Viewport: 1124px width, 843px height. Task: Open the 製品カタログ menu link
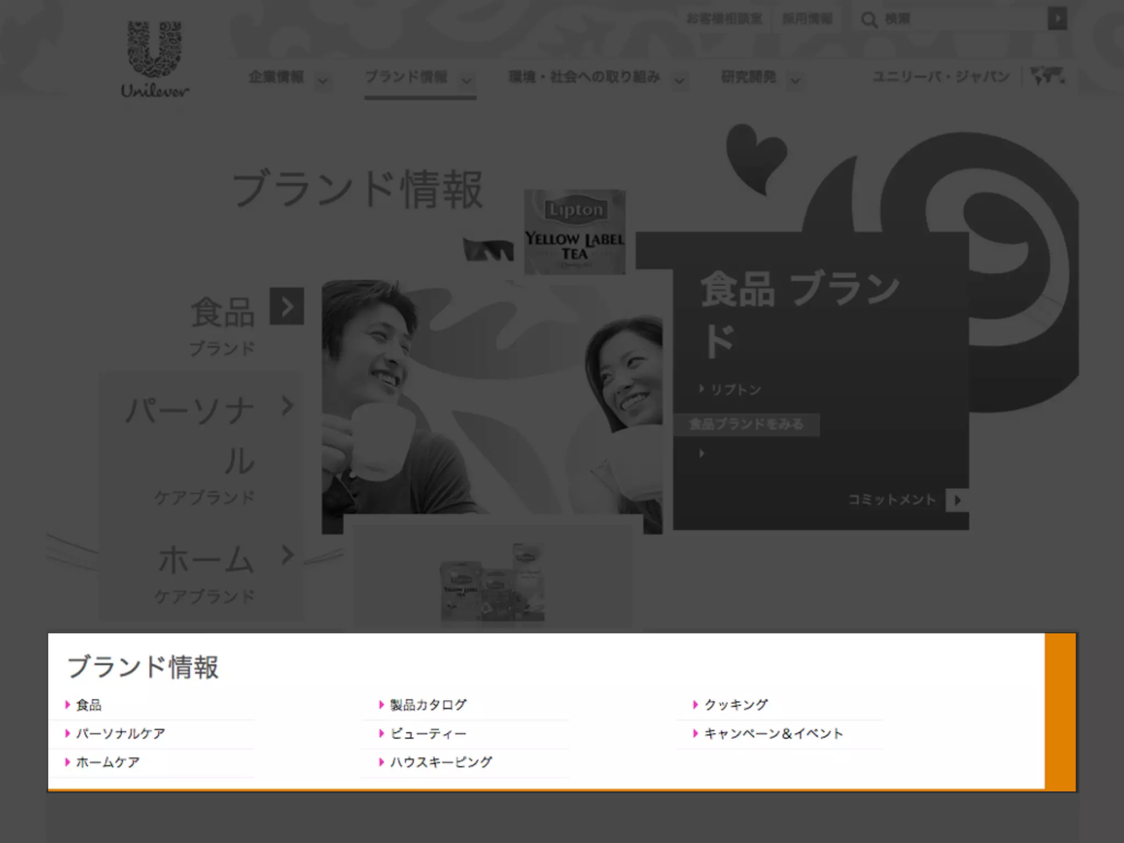428,705
